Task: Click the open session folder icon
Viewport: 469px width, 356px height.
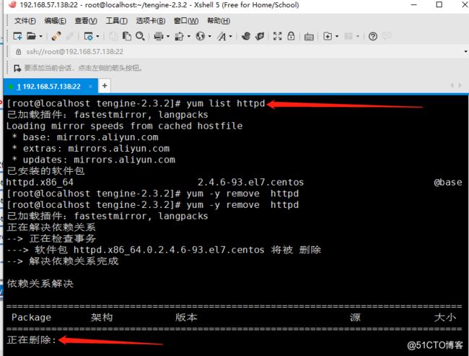Action: 31,36
